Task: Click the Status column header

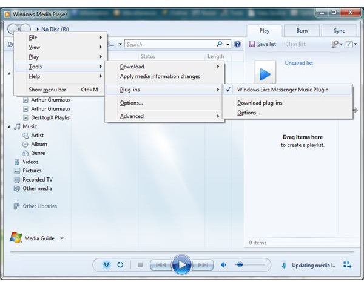Action: (x=148, y=56)
